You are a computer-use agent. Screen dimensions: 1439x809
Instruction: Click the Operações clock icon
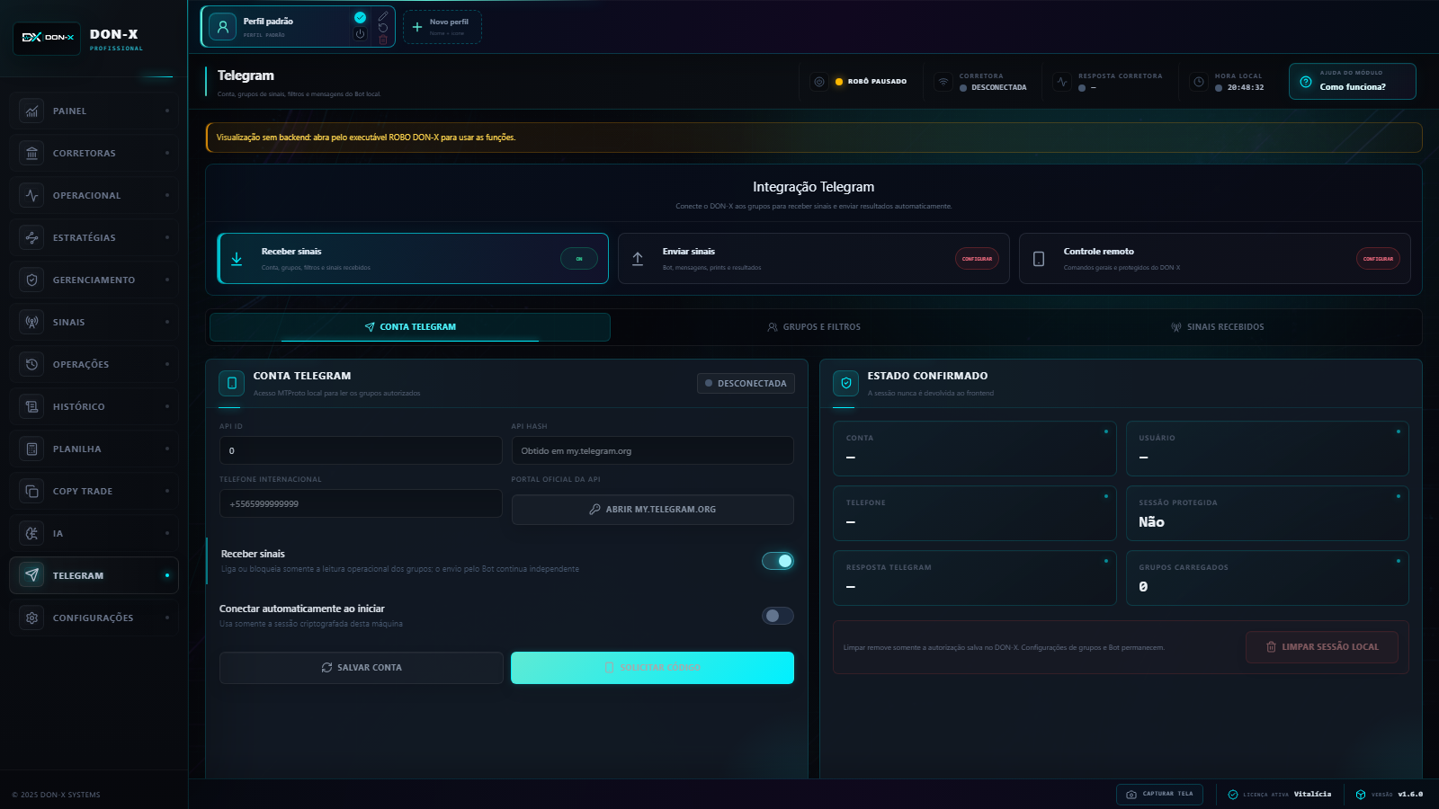(31, 364)
